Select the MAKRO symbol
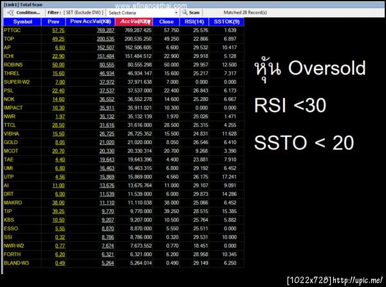This screenshot has height=287, width=386. (13, 203)
